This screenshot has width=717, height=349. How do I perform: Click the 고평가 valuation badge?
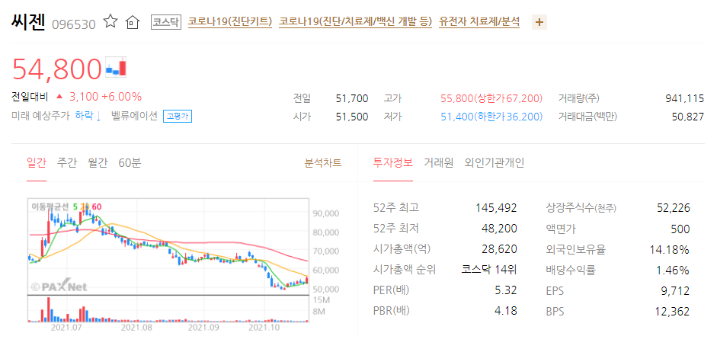coord(178,117)
